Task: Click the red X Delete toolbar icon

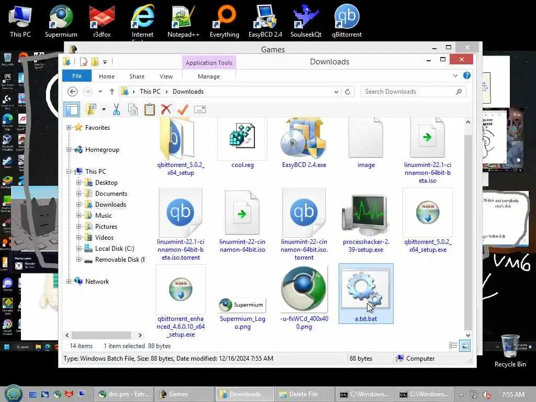Action: (166, 109)
